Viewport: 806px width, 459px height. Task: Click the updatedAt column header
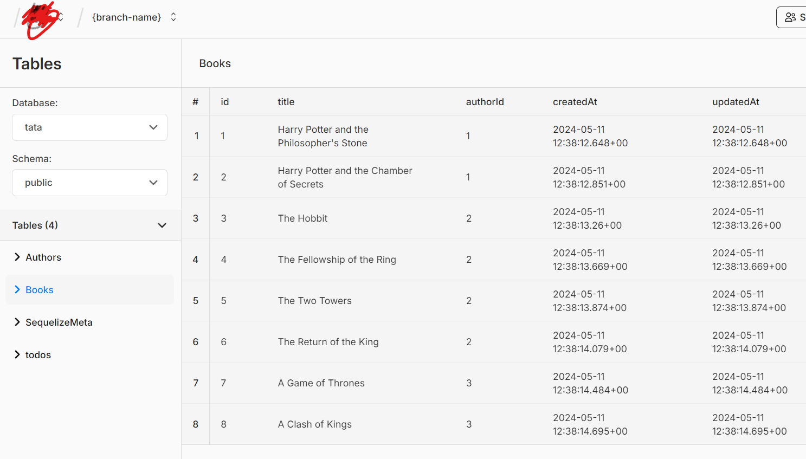click(x=736, y=102)
